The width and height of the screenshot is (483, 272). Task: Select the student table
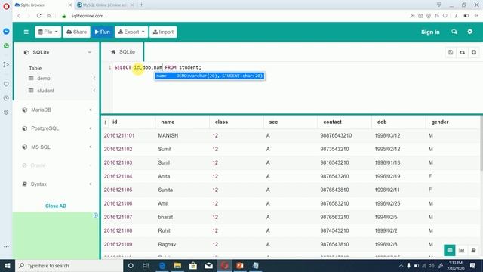(45, 91)
